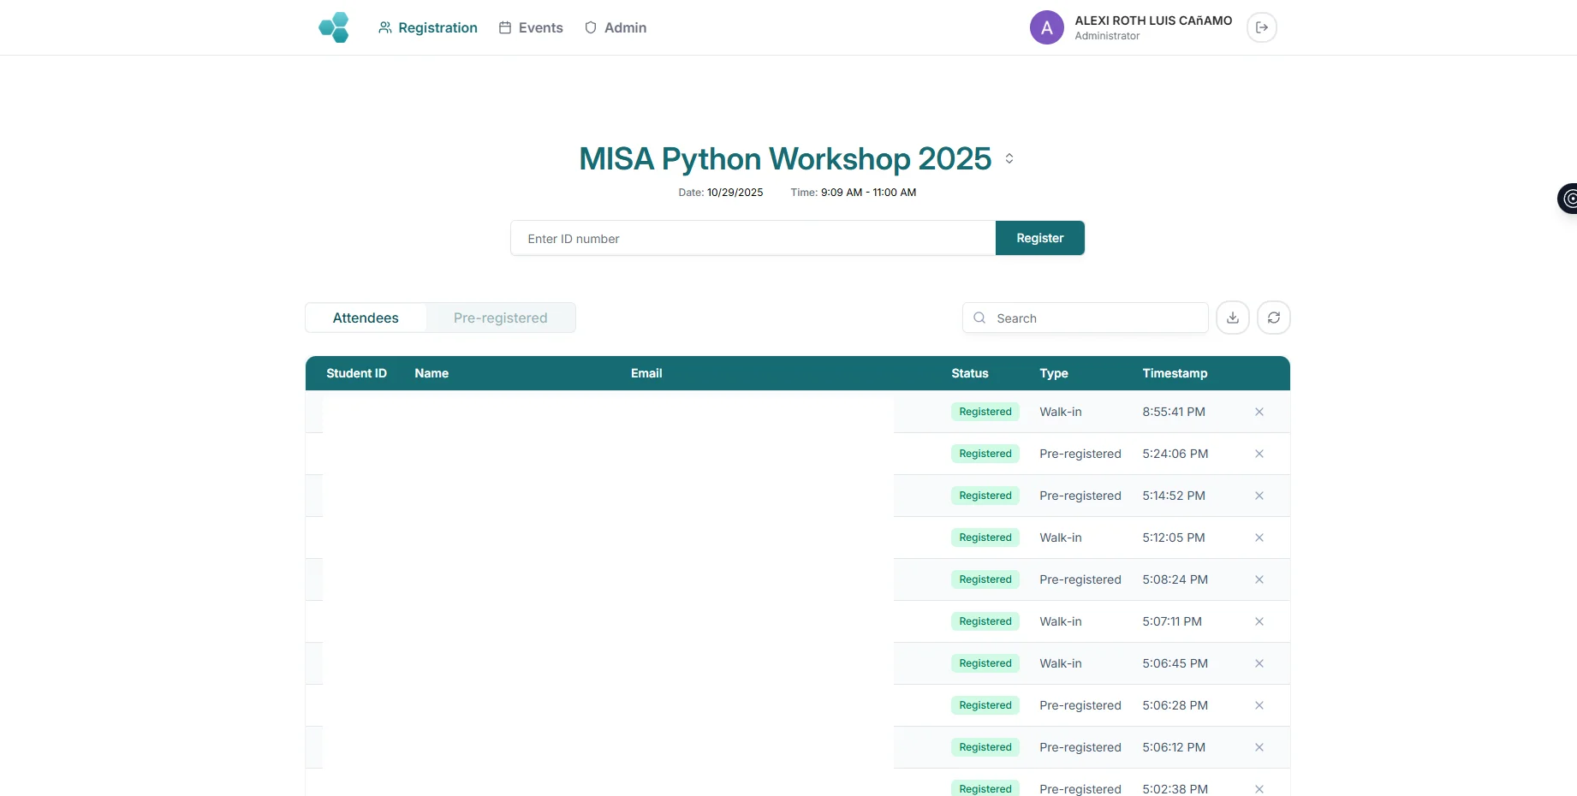Open the app via the hexagon logo
This screenshot has height=796, width=1577.
[x=334, y=27]
